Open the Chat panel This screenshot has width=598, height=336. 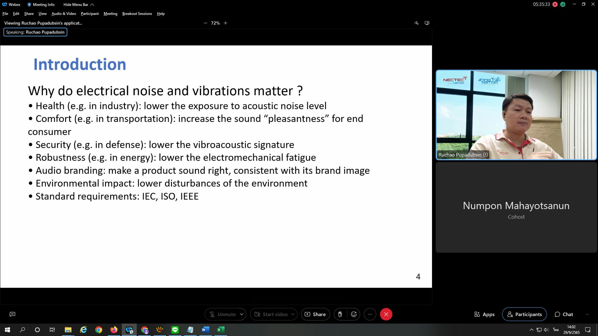tap(564, 314)
